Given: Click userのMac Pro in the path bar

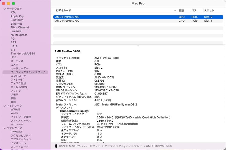Looking at the screenshot, I should click(70, 146).
